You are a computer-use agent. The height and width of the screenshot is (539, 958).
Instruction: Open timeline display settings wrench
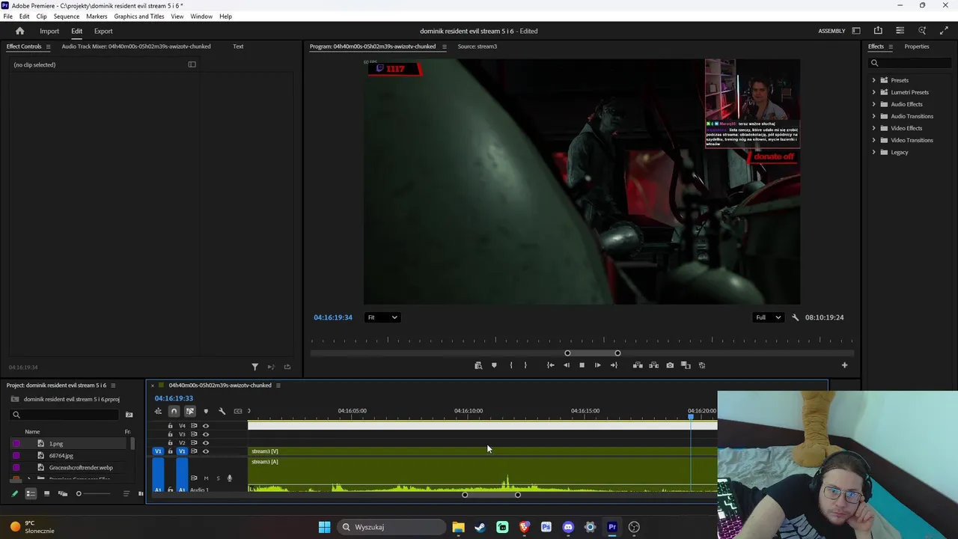point(222,411)
